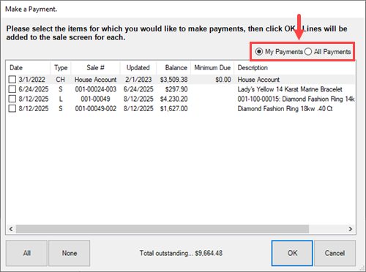Image resolution: width=366 pixels, height=272 pixels.
Task: Sort by the Balance column header
Action: point(173,67)
